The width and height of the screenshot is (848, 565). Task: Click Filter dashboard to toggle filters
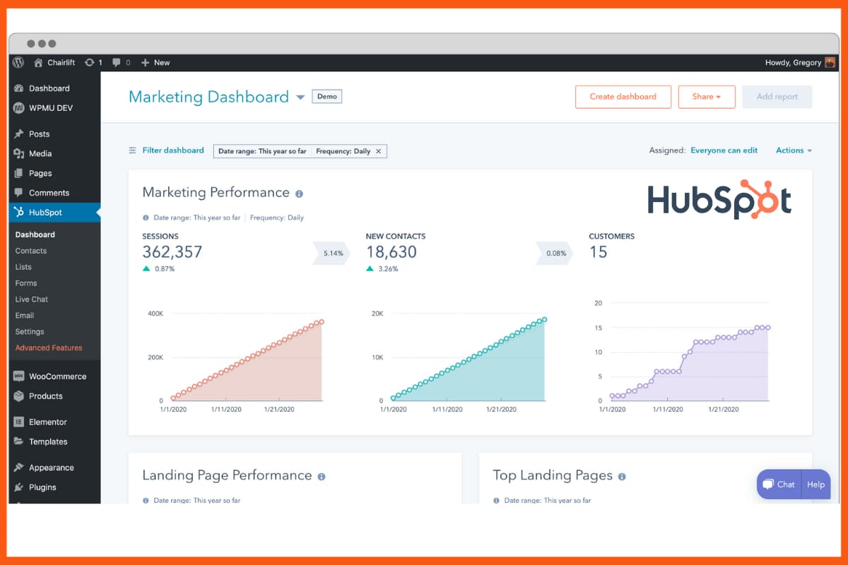point(172,150)
